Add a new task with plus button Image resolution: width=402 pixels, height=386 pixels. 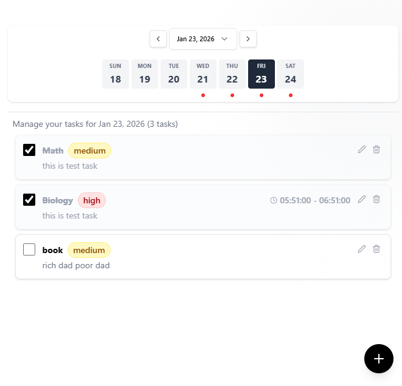tap(379, 359)
